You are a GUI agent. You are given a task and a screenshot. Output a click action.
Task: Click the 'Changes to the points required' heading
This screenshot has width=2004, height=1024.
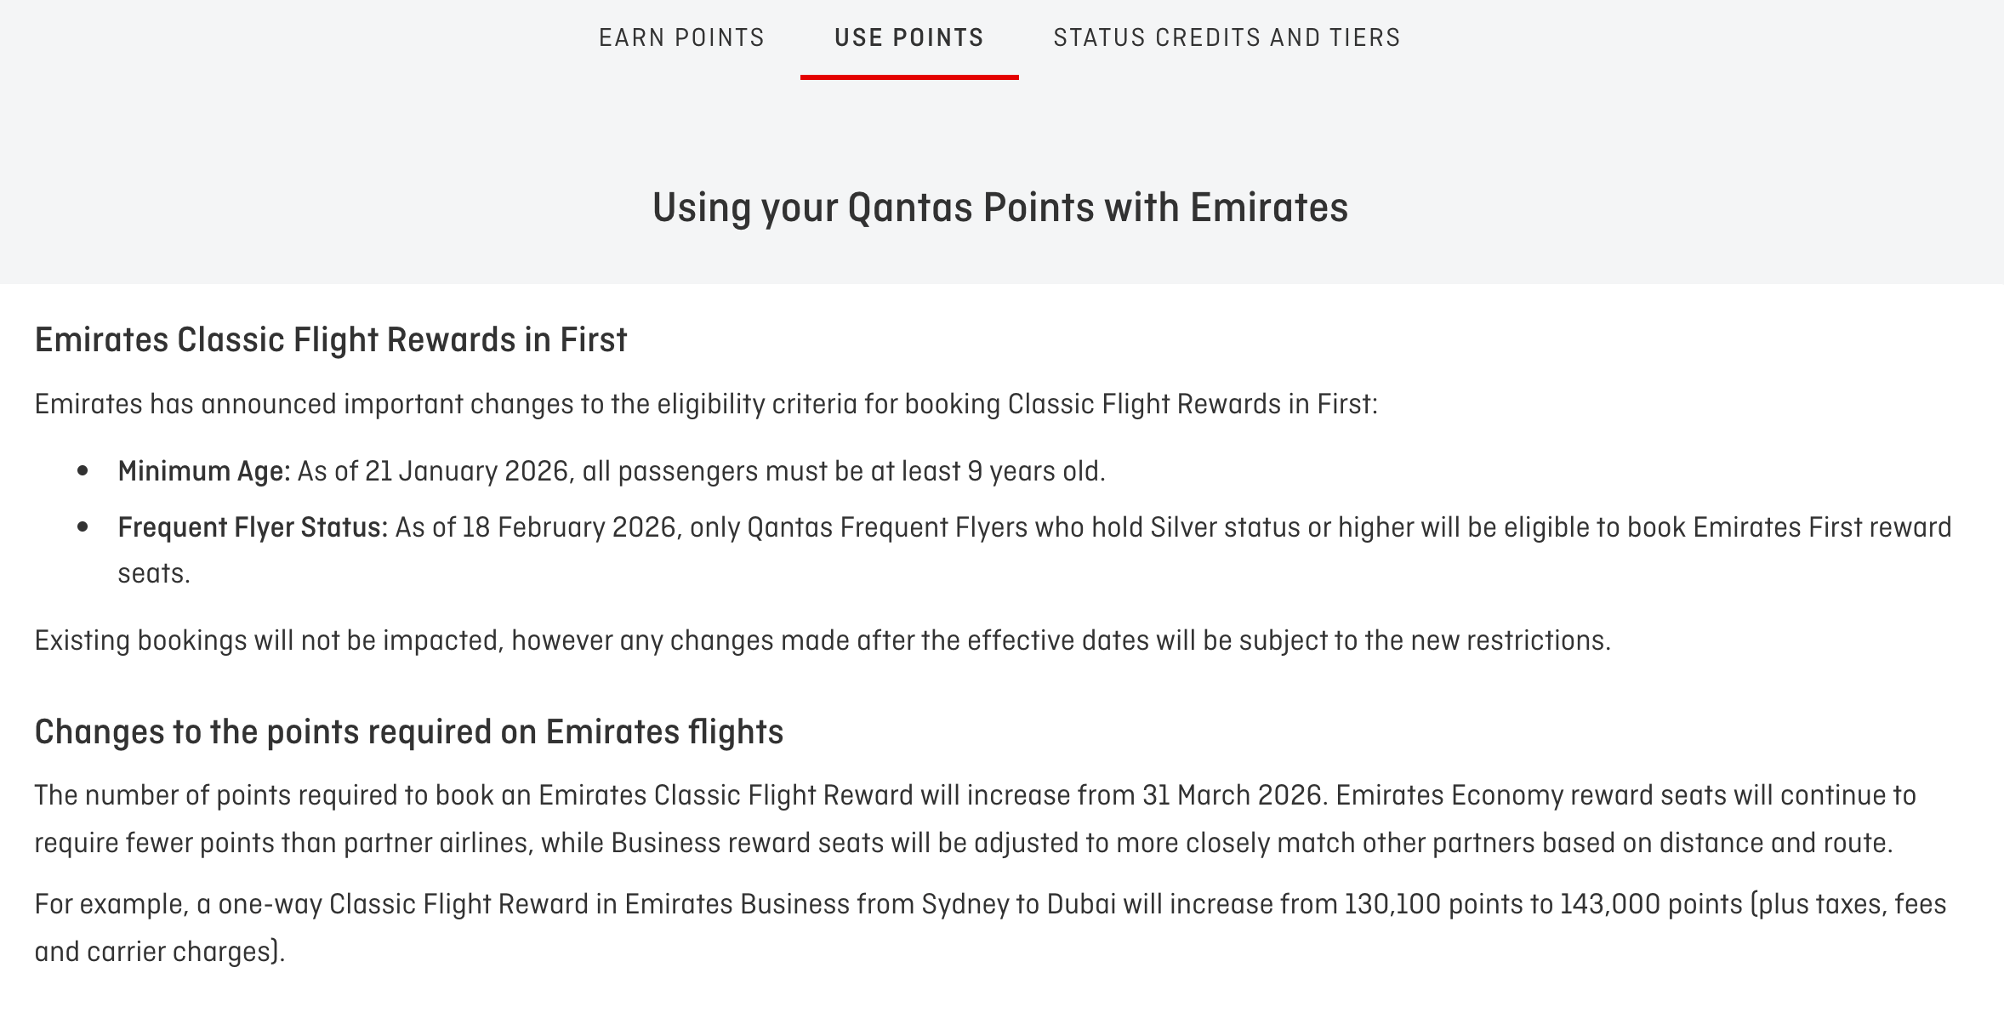tap(408, 732)
